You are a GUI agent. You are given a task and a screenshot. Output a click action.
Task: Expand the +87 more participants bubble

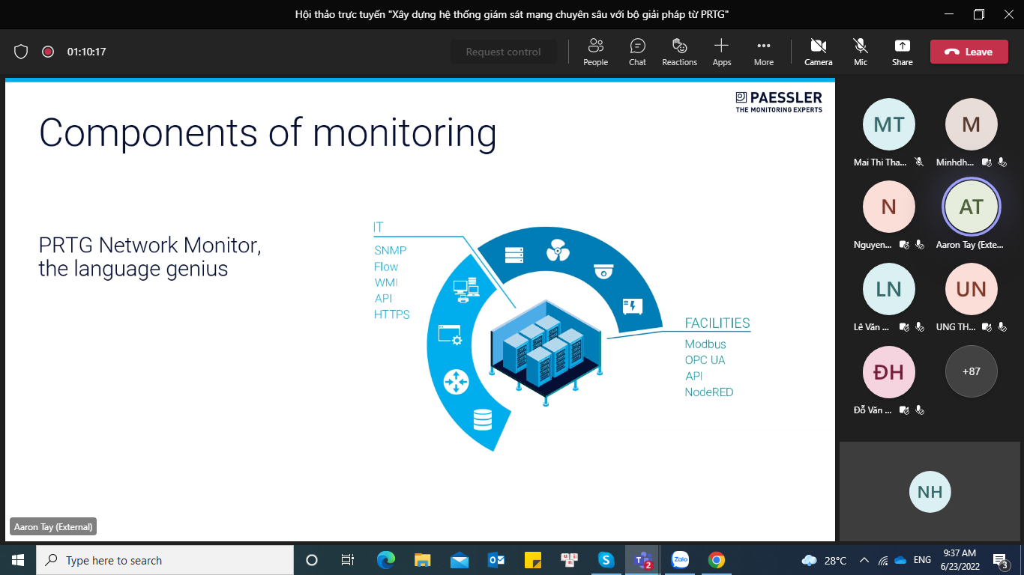(972, 371)
